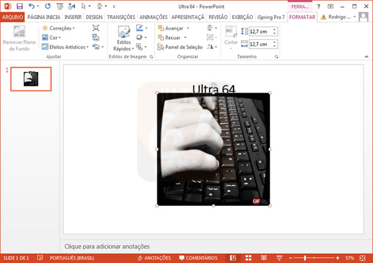Select slide 1 thumbnail in the panel
373x263 pixels.
[x=31, y=79]
